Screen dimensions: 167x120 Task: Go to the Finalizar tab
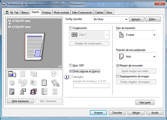(47, 13)
